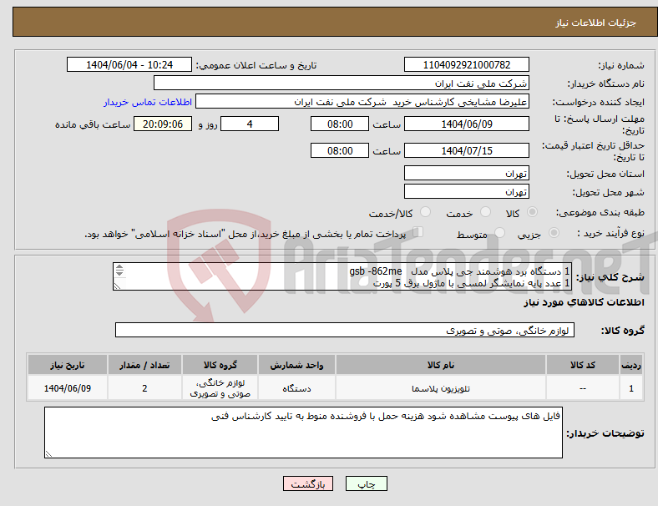Click the delivery city field تهران
This screenshot has height=506, width=658.
point(467,191)
